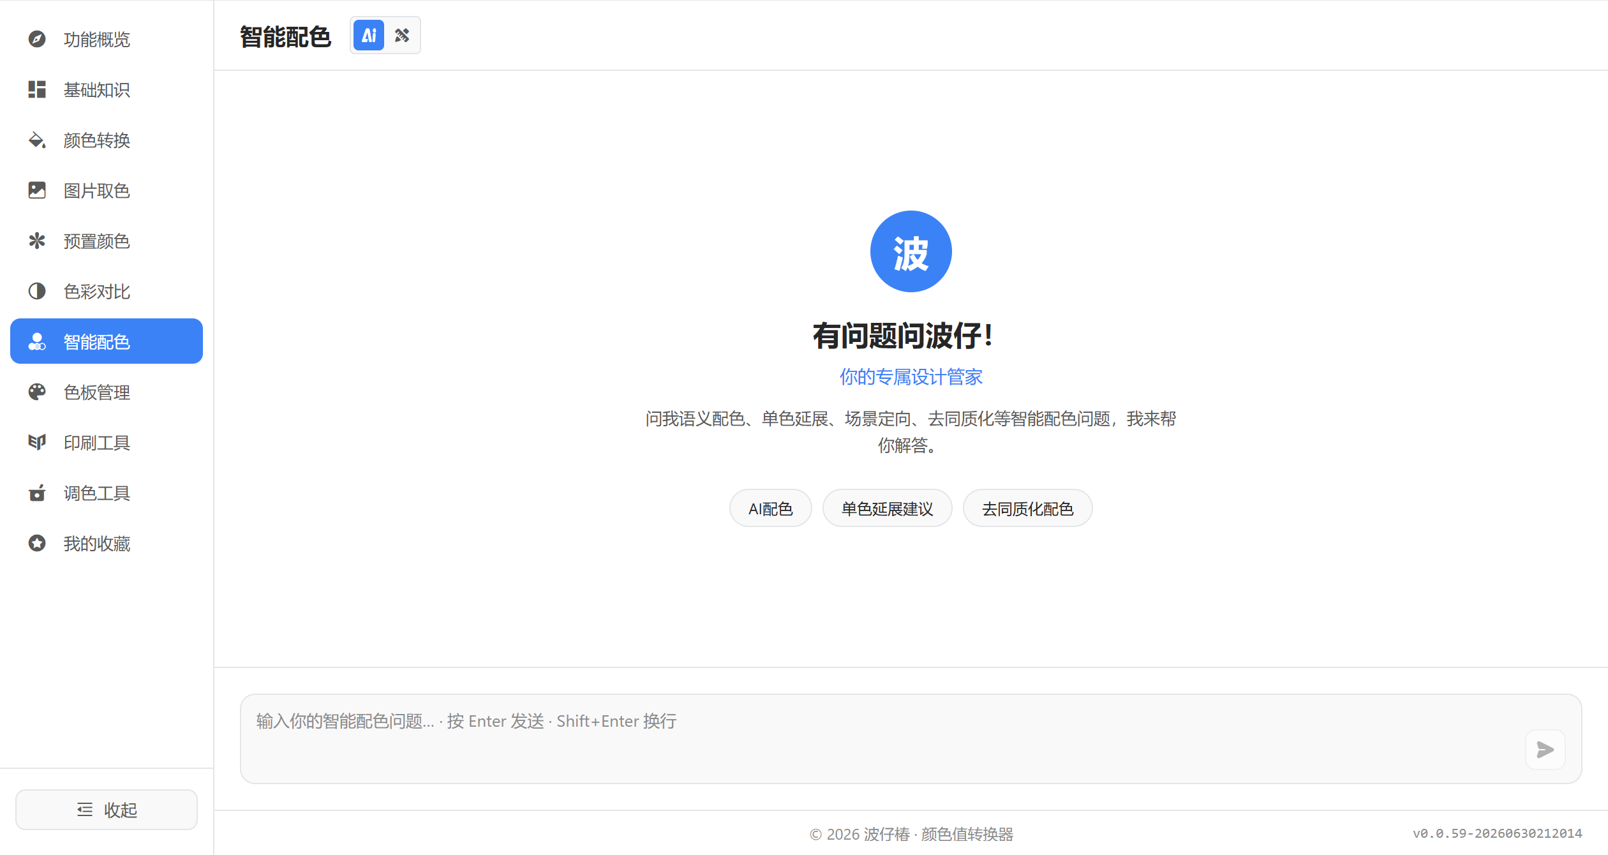1608x855 pixels.
Task: Click the asterisk icon beside 预置颜色
Action: 37,241
